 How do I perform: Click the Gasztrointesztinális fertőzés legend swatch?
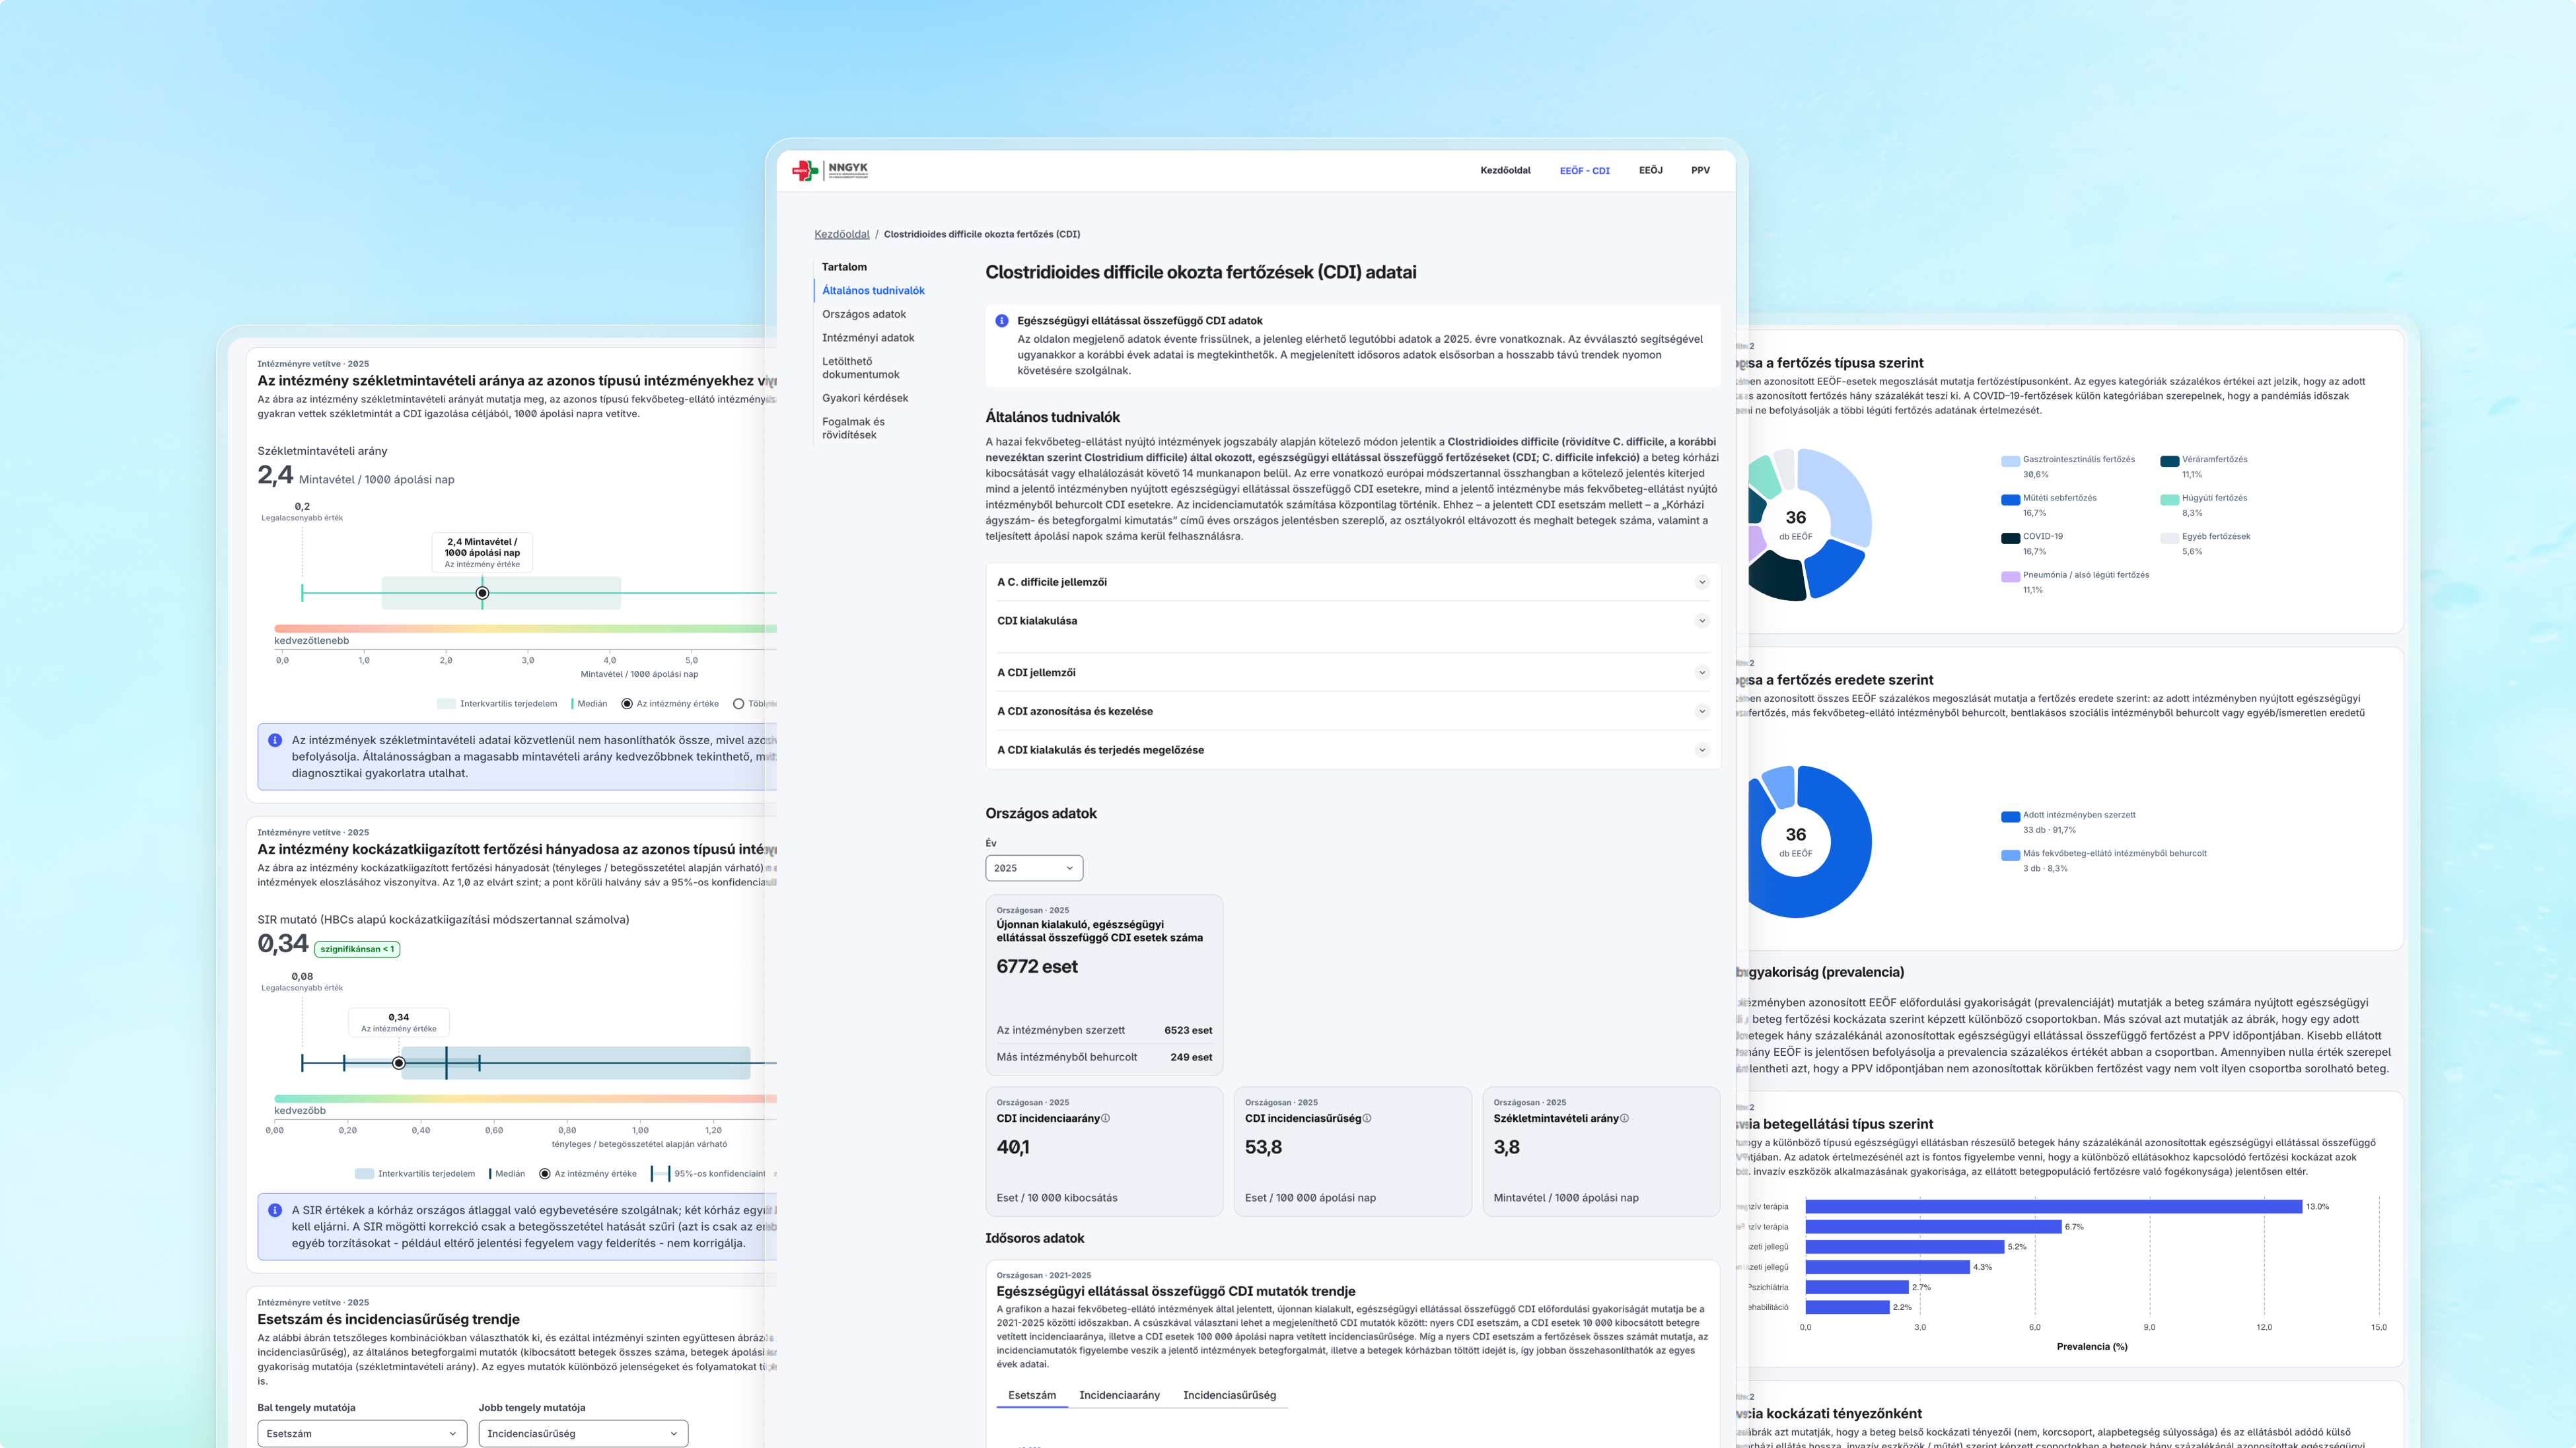click(2010, 461)
